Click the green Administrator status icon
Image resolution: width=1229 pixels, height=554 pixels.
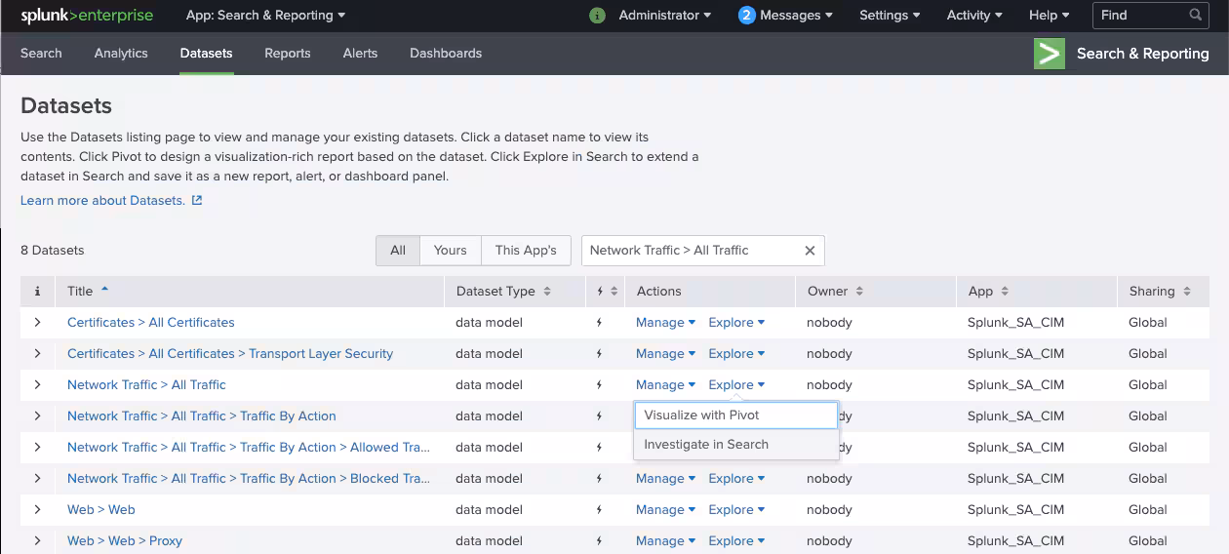598,16
